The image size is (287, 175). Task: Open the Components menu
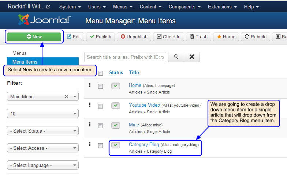pos(184,7)
